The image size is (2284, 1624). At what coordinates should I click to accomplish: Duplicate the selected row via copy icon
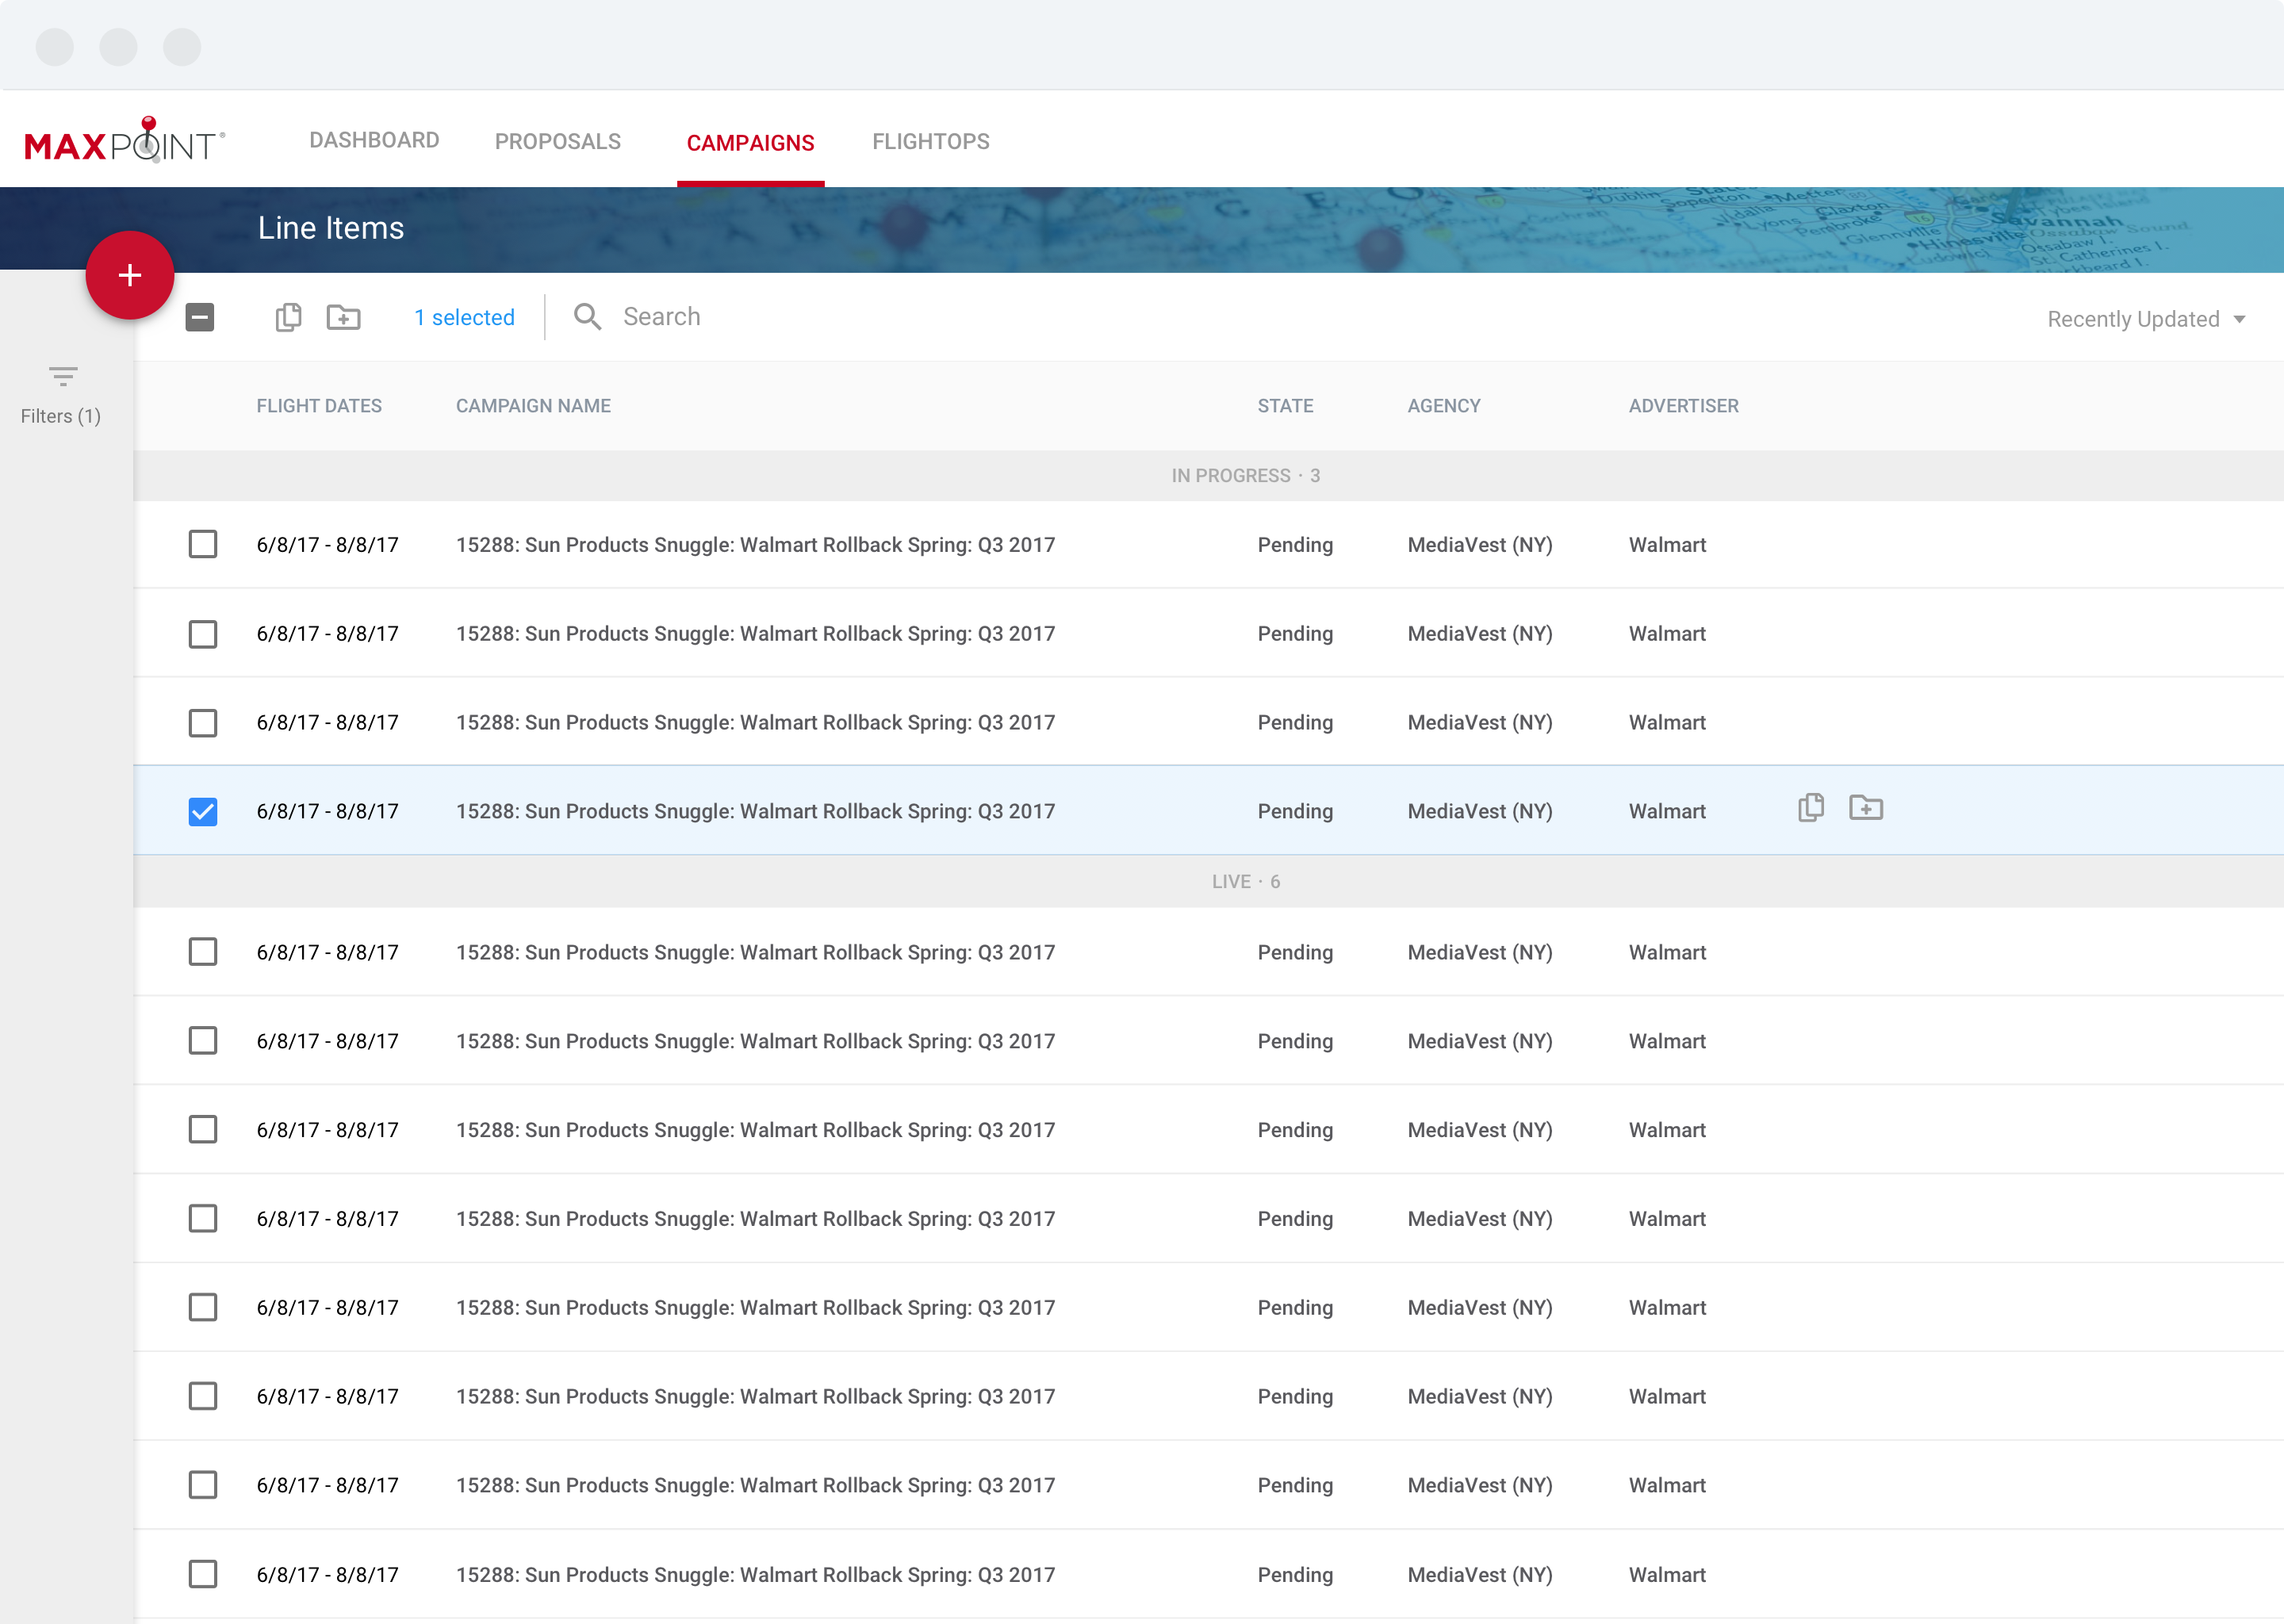[x=1810, y=808]
